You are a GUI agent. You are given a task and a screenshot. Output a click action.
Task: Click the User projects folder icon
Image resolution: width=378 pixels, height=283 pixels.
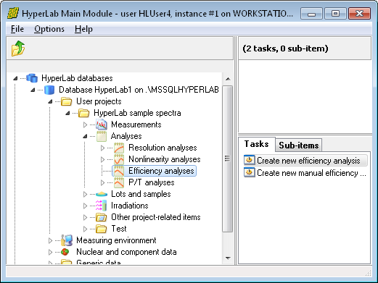click(x=66, y=101)
